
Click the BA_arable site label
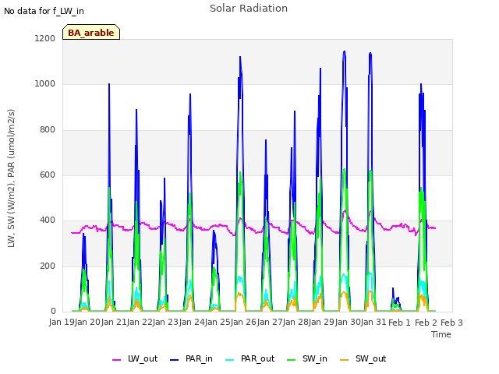pos(91,33)
